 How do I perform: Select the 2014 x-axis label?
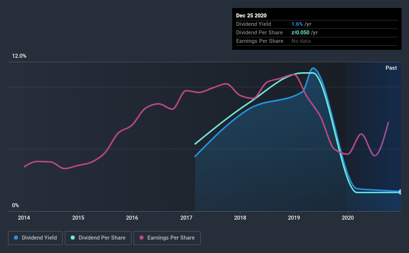24,218
